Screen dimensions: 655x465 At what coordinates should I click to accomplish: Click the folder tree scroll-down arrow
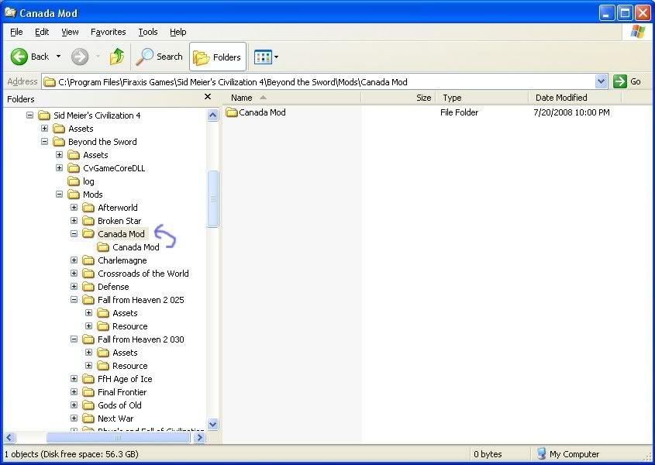[212, 425]
